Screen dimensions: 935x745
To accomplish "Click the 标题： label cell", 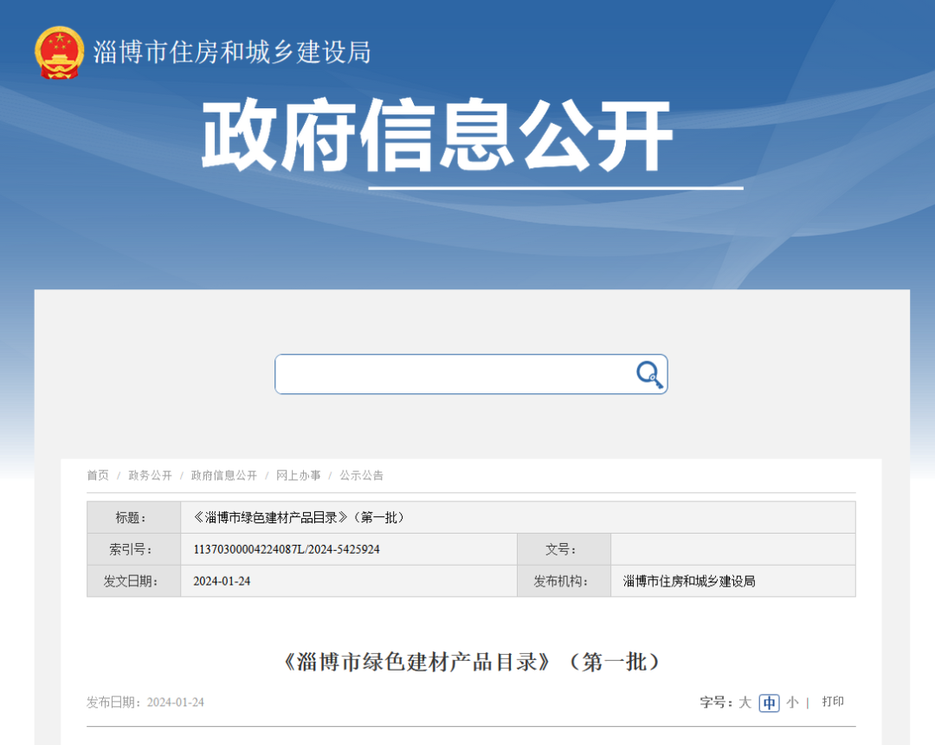I will [134, 517].
